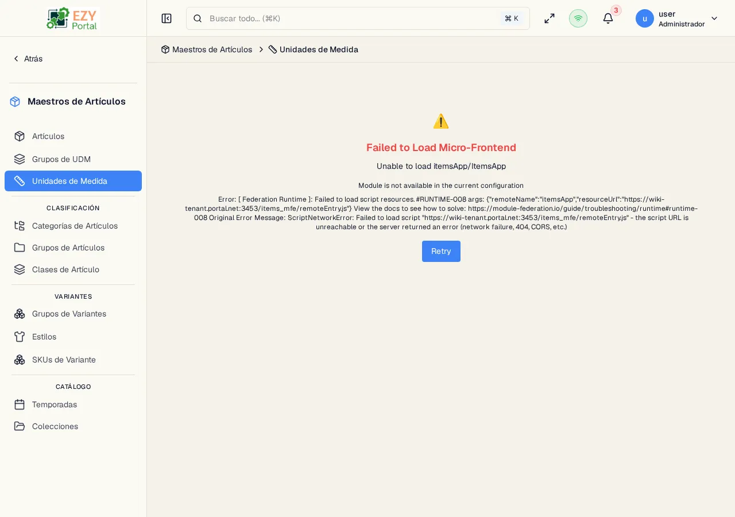Click the red notification count badge

click(616, 10)
